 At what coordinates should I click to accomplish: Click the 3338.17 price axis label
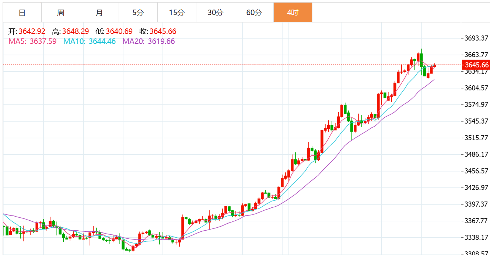pos(477,237)
